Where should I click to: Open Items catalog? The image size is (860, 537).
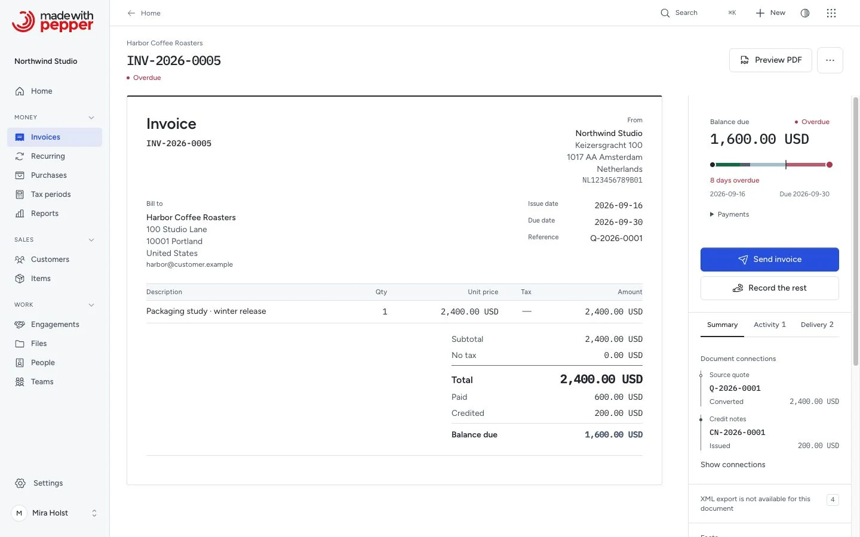click(54, 279)
